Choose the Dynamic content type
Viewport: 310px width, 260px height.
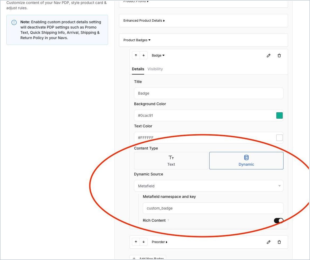[246, 161]
